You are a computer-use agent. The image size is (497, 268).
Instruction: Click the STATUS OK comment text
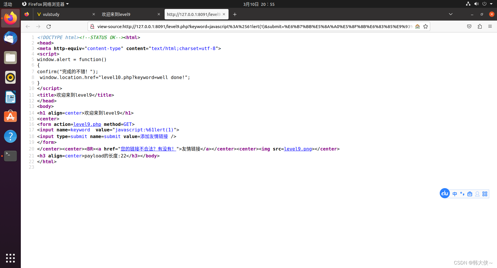tap(101, 37)
